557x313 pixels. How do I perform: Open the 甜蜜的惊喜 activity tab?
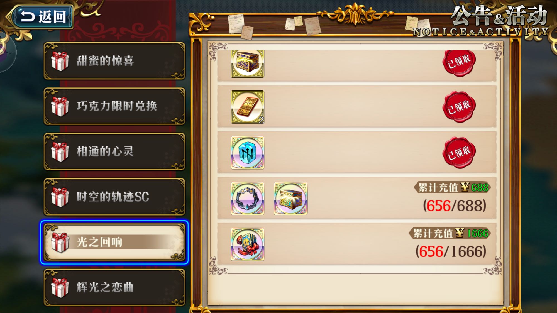point(114,61)
